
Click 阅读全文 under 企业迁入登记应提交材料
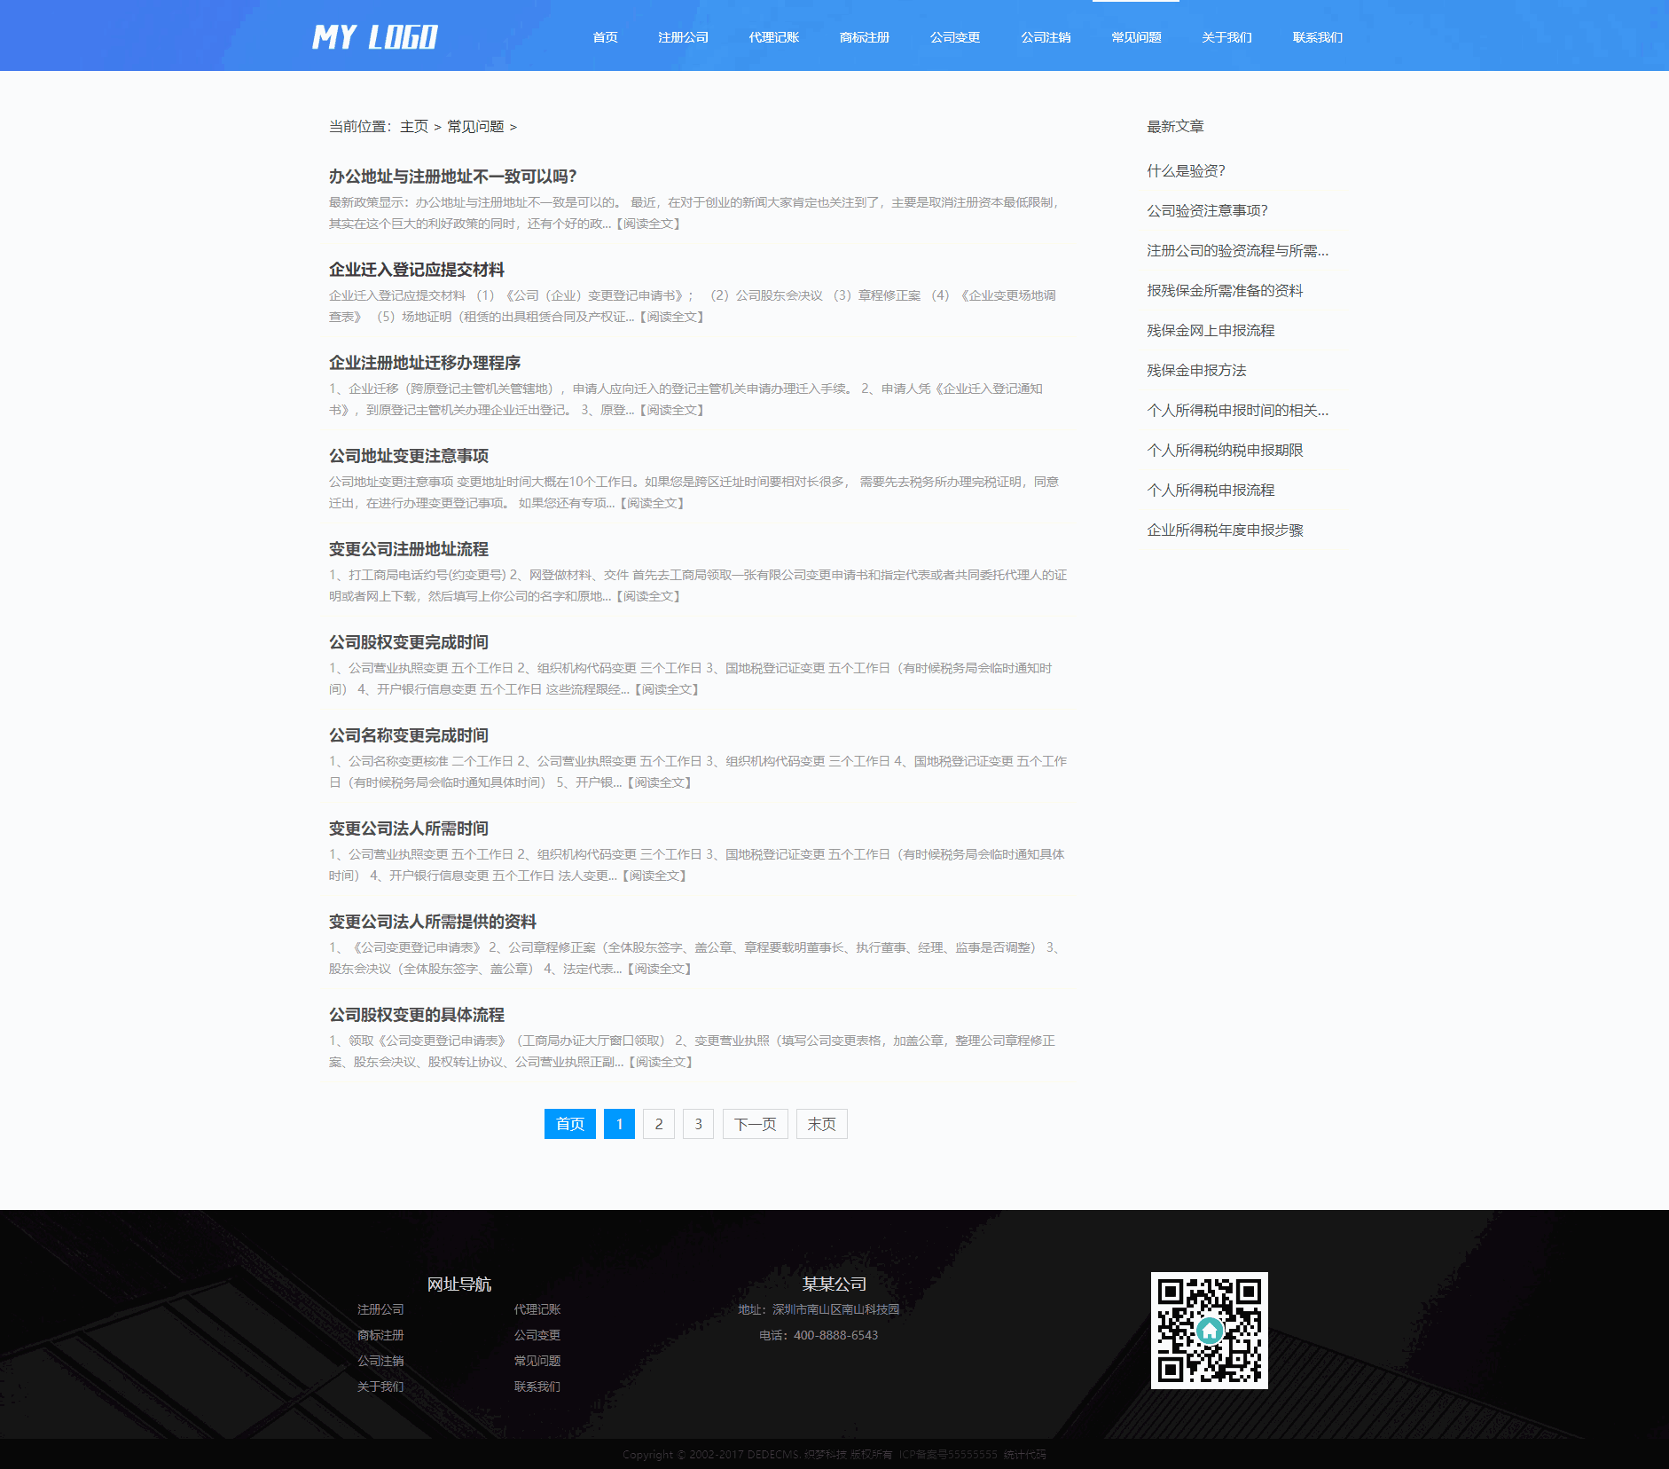tap(671, 317)
